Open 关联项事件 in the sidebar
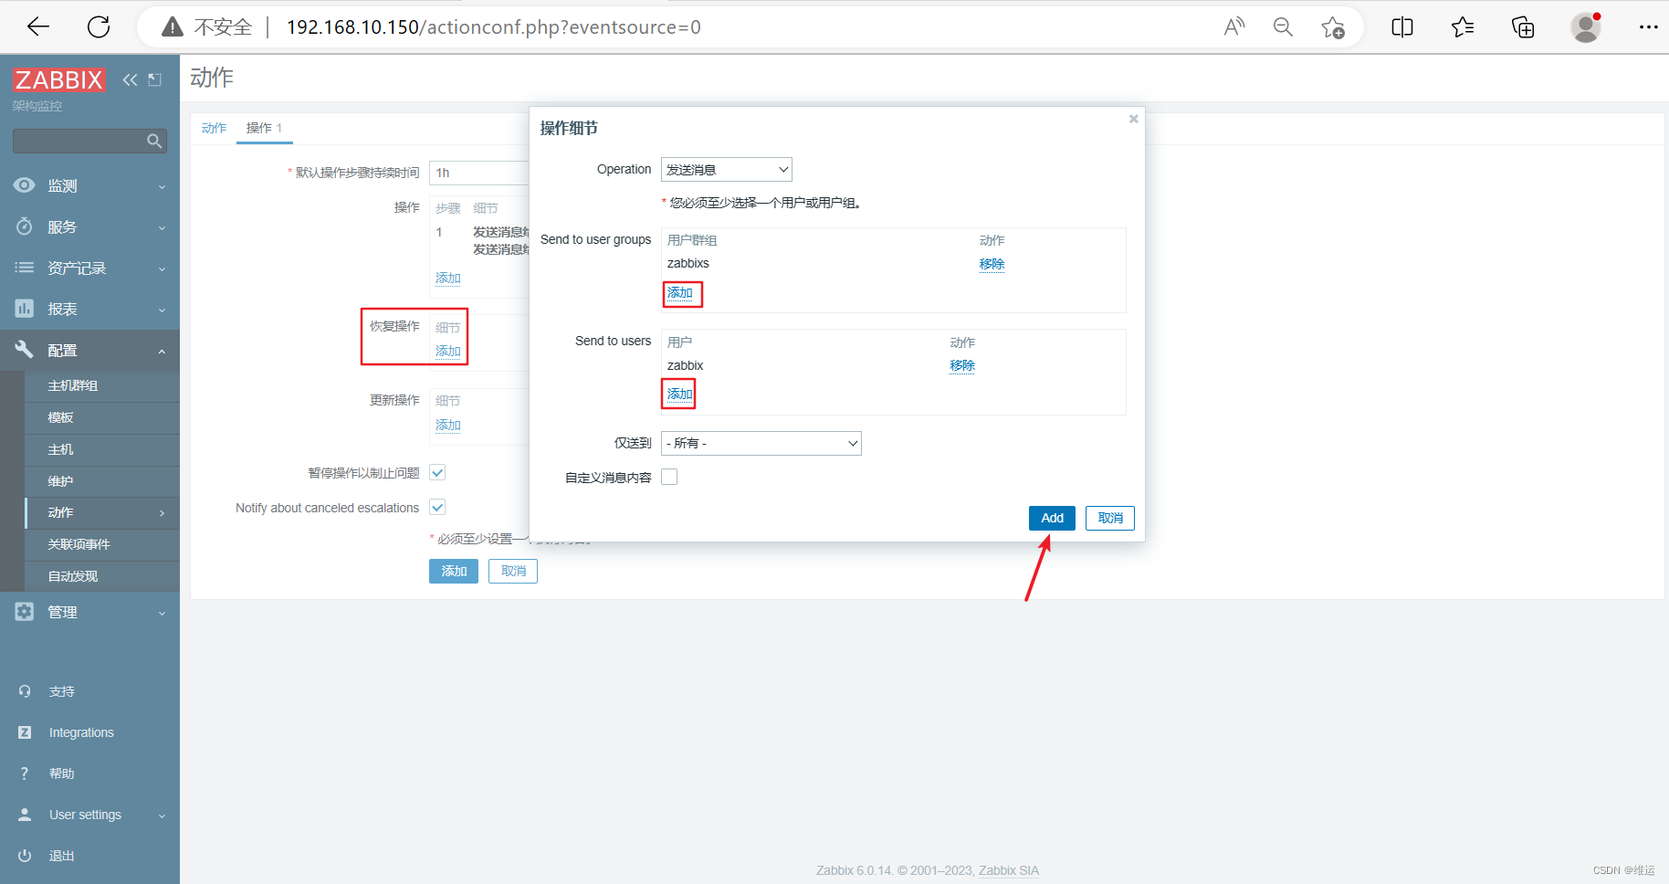 pyautogui.click(x=79, y=544)
